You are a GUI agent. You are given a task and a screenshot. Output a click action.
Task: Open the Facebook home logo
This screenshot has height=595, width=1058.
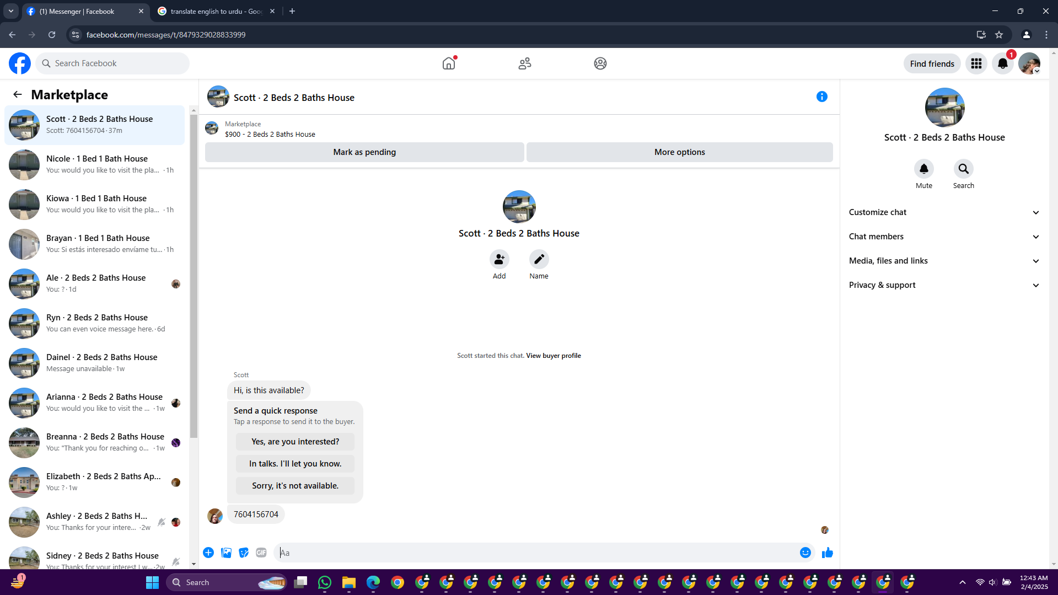(x=20, y=63)
